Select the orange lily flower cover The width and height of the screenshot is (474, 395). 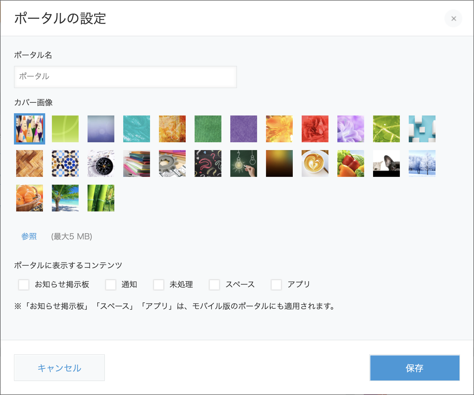click(x=279, y=129)
